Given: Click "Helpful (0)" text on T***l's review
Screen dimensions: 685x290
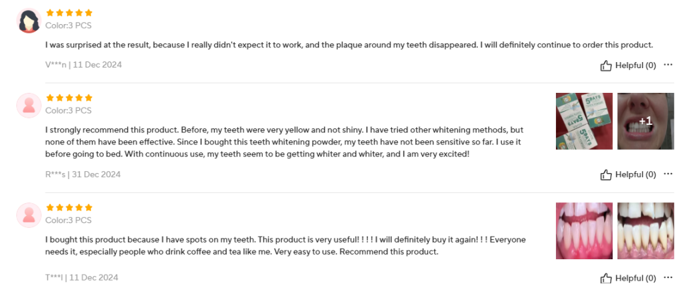Looking at the screenshot, I should [635, 278].
